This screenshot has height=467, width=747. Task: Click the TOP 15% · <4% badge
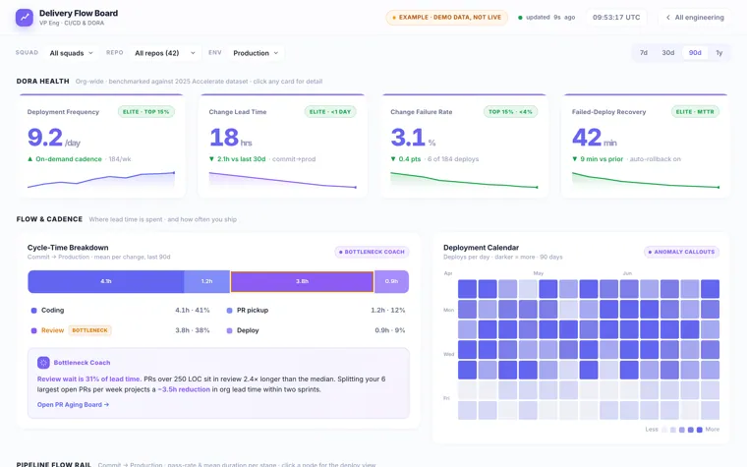(x=510, y=112)
